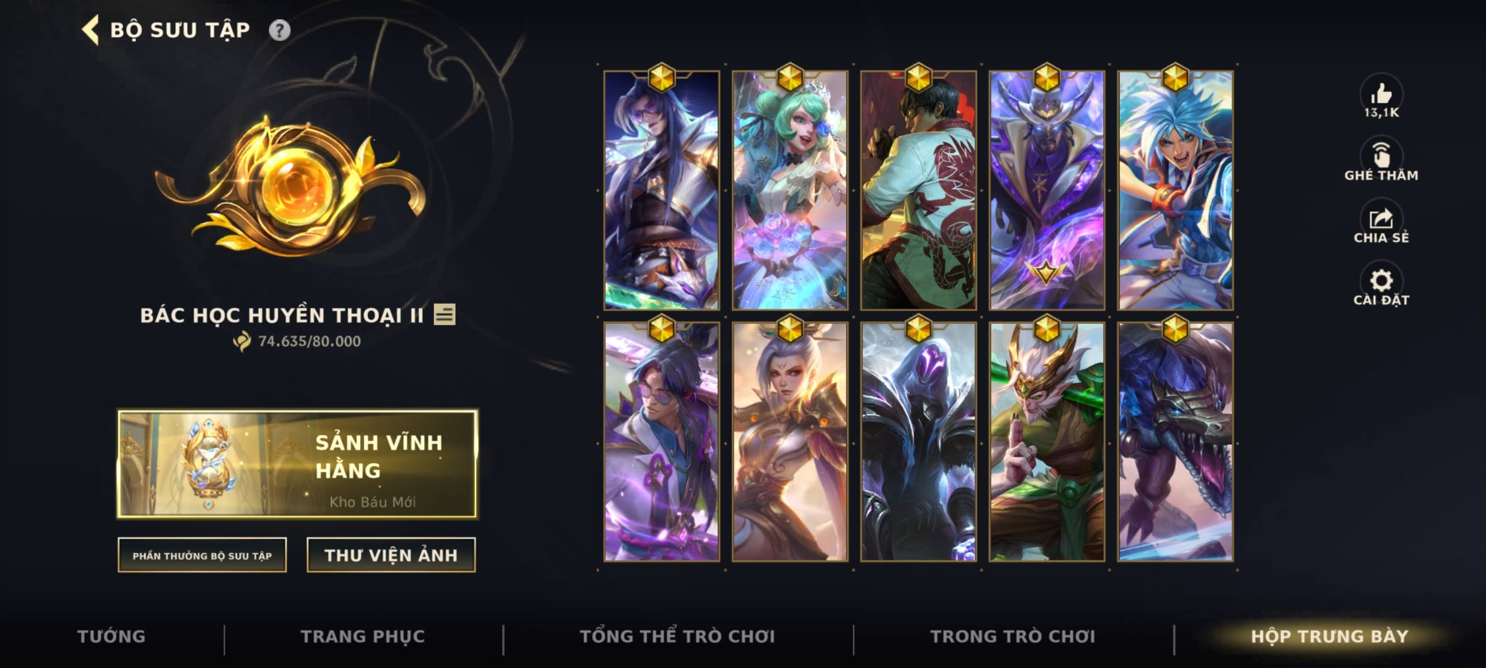Open Cài Đặt gear settings
The height and width of the screenshot is (668, 1486).
point(1381,280)
